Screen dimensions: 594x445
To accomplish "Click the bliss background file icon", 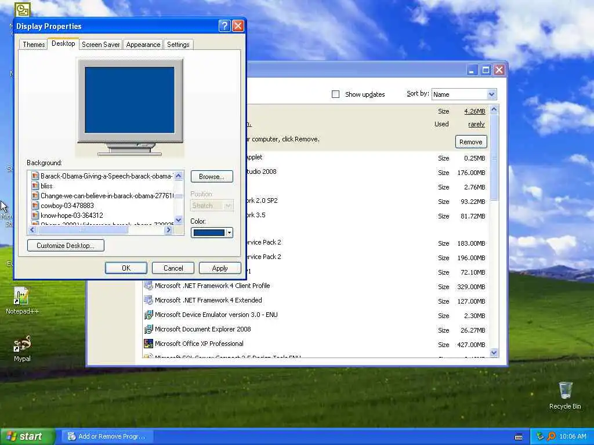I will (35, 186).
